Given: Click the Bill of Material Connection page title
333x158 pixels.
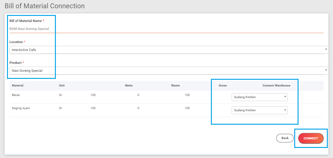Looking at the screenshot, I should click(45, 6).
